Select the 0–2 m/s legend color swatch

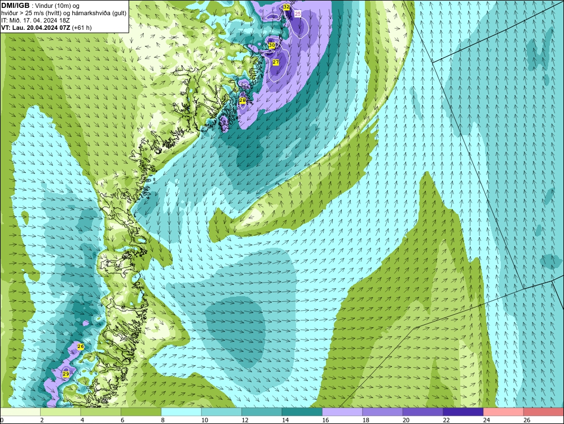20,412
